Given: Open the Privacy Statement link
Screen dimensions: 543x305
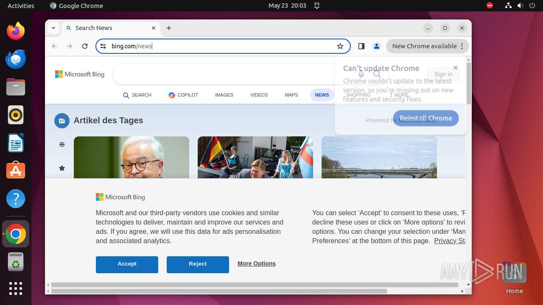Looking at the screenshot, I should (x=450, y=241).
